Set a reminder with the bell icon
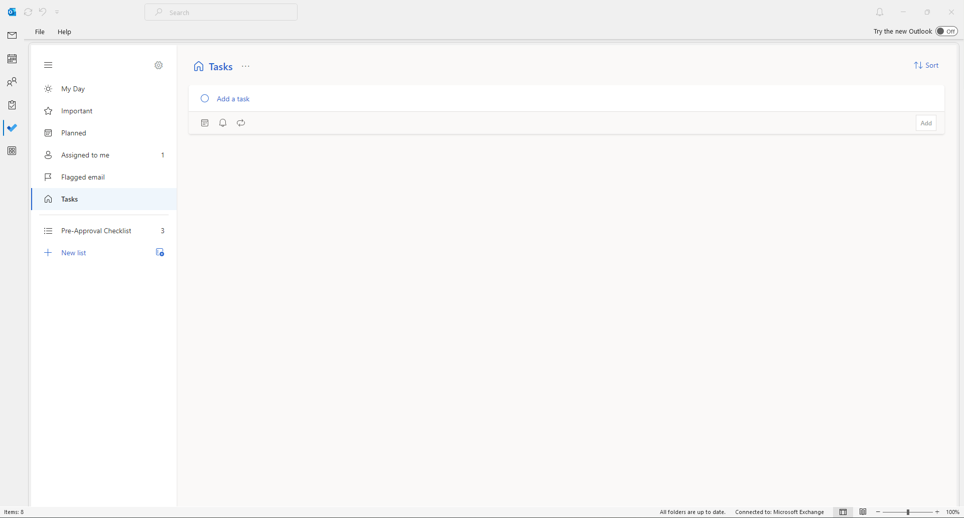Image resolution: width=964 pixels, height=518 pixels. click(223, 123)
